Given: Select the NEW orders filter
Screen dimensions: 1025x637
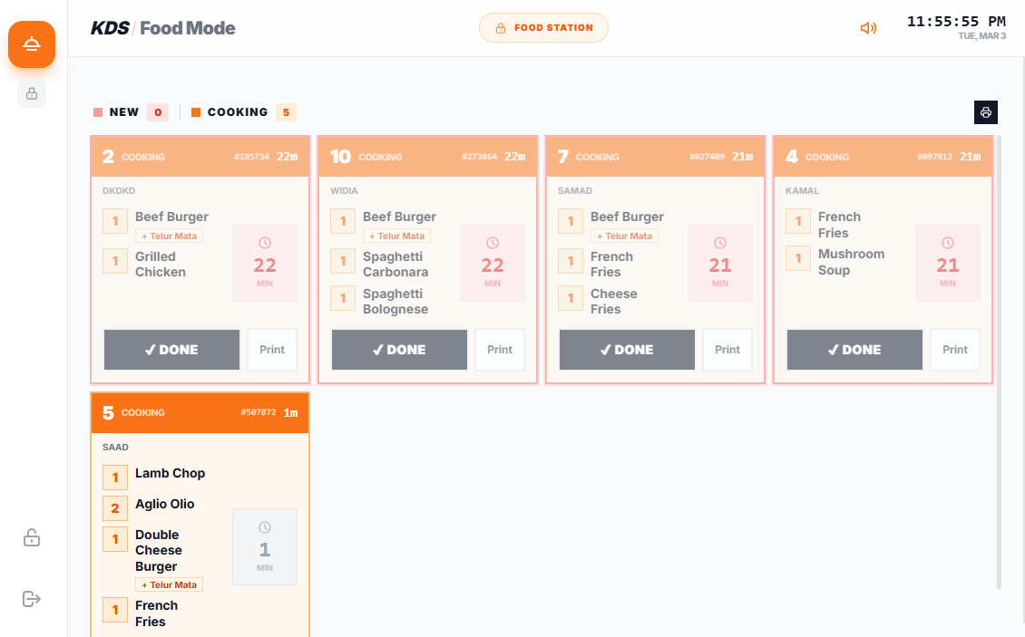Looking at the screenshot, I should 131,112.
